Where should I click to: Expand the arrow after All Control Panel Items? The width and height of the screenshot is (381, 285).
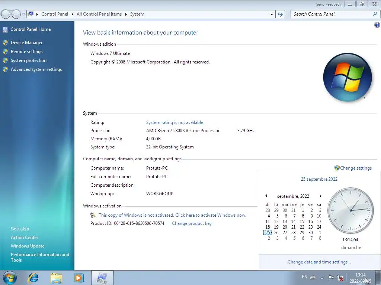(x=126, y=14)
